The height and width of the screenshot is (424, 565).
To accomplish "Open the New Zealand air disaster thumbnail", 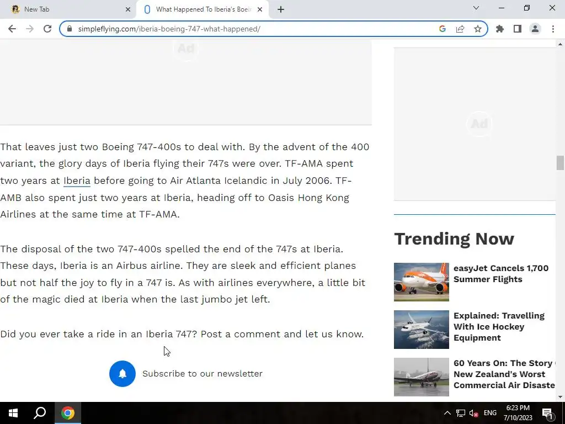I will 421,377.
